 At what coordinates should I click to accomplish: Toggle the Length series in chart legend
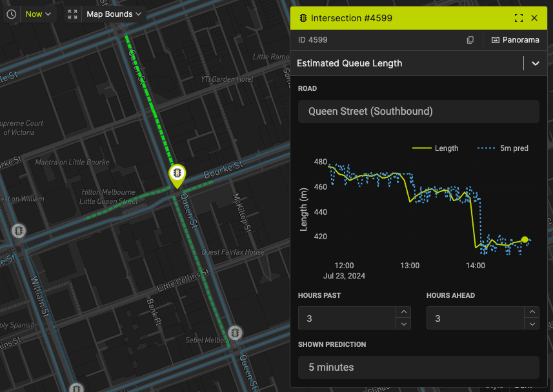tap(436, 148)
